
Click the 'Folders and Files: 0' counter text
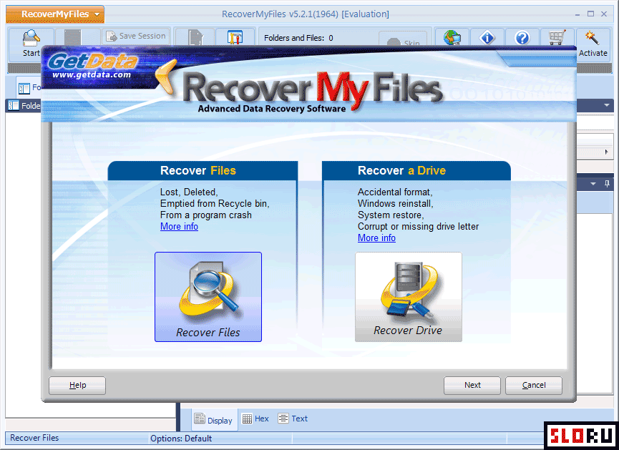pos(298,38)
